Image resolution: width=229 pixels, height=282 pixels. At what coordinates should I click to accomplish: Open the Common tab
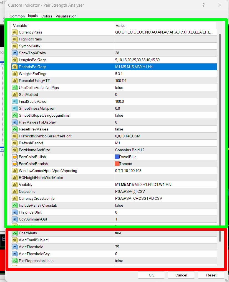coord(17,16)
